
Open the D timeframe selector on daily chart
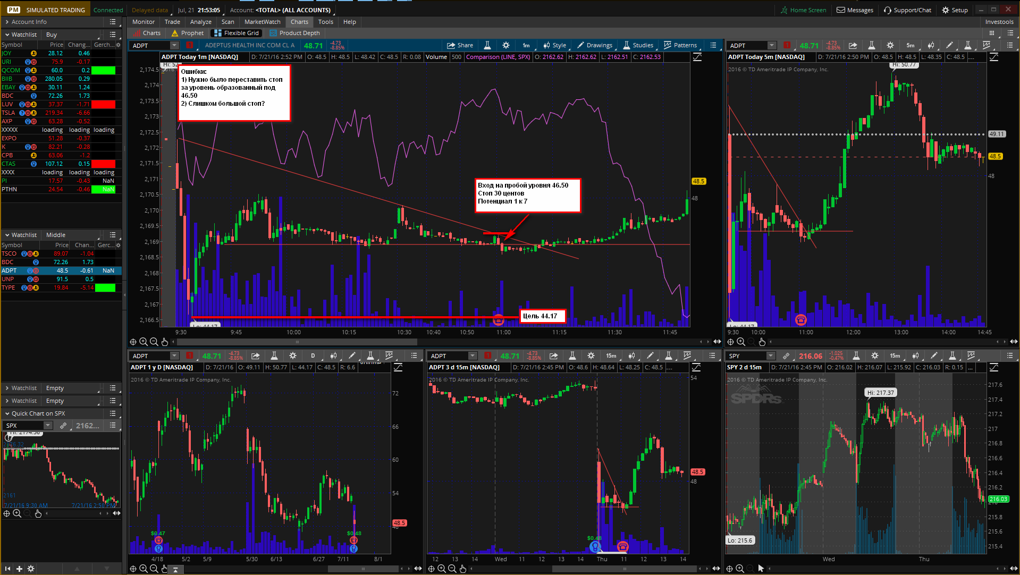313,356
